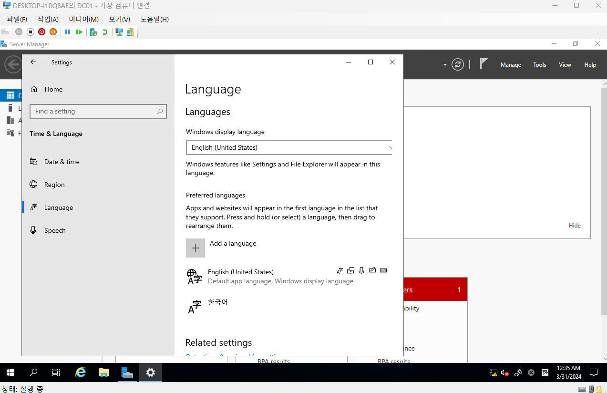Open Task View on the taskbar
This screenshot has height=393, width=607.
[56, 372]
